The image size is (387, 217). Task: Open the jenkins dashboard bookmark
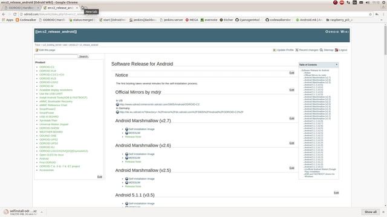143,20
